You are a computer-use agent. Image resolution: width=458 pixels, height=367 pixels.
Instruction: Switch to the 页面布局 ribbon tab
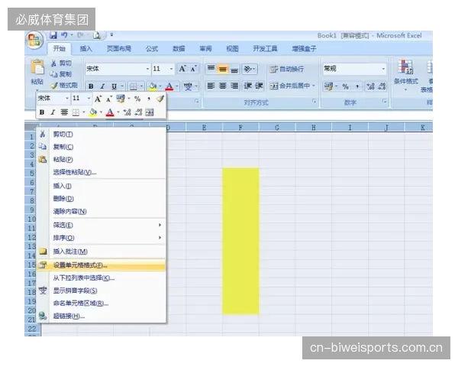[x=118, y=49]
